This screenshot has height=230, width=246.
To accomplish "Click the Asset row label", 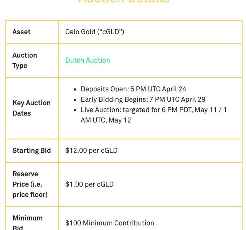I will tap(21, 32).
